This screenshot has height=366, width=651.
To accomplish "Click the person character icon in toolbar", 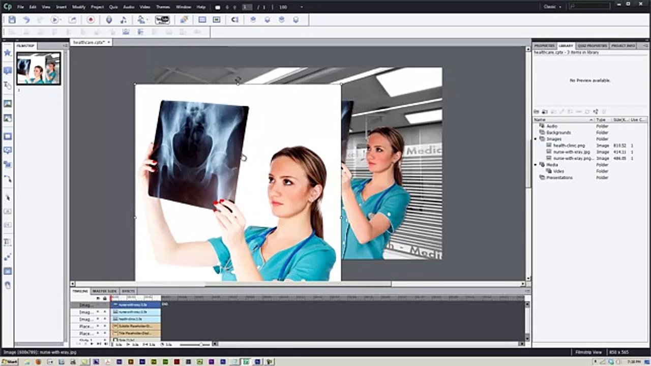I will 141,20.
